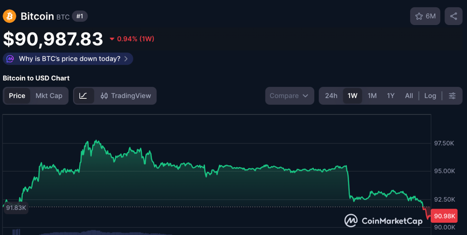
Task: Switch to line chart view icon
Action: (83, 96)
